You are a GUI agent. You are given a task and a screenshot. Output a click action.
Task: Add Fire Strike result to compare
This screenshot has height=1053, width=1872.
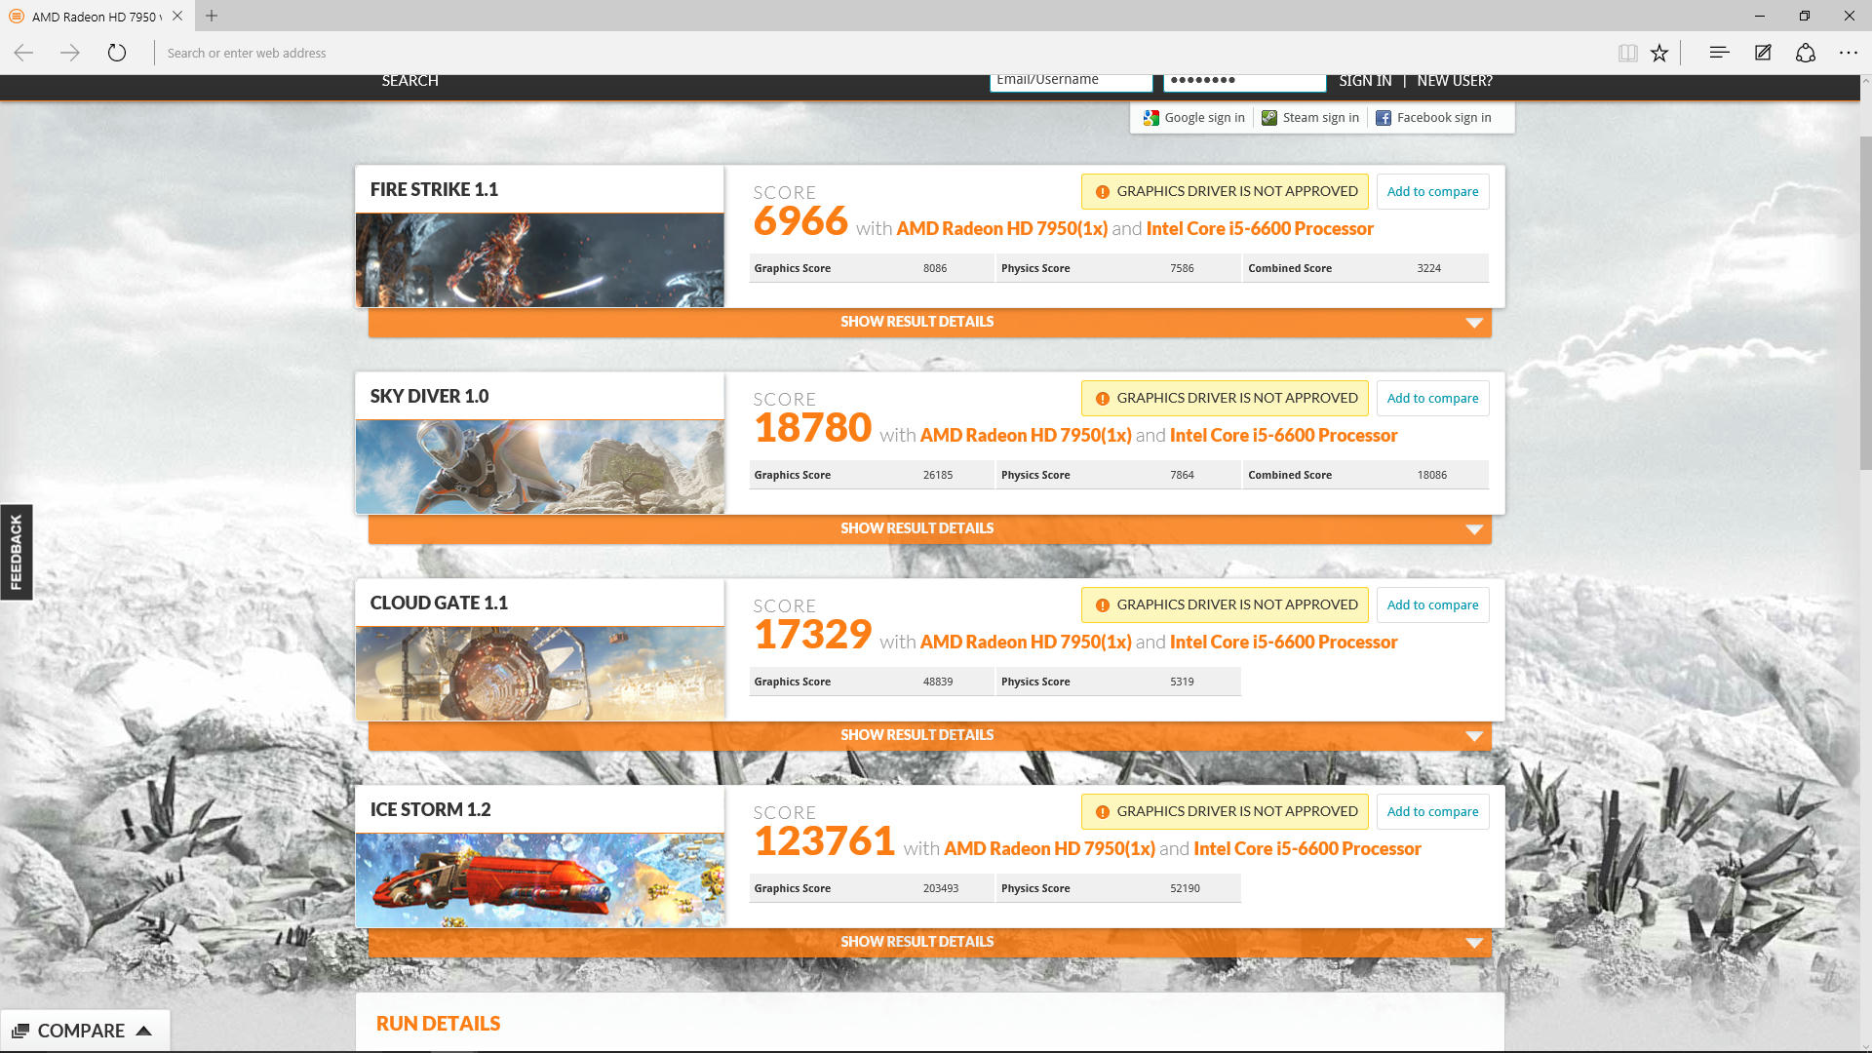(x=1432, y=191)
